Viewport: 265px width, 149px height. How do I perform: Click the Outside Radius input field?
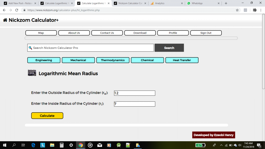pos(135,93)
